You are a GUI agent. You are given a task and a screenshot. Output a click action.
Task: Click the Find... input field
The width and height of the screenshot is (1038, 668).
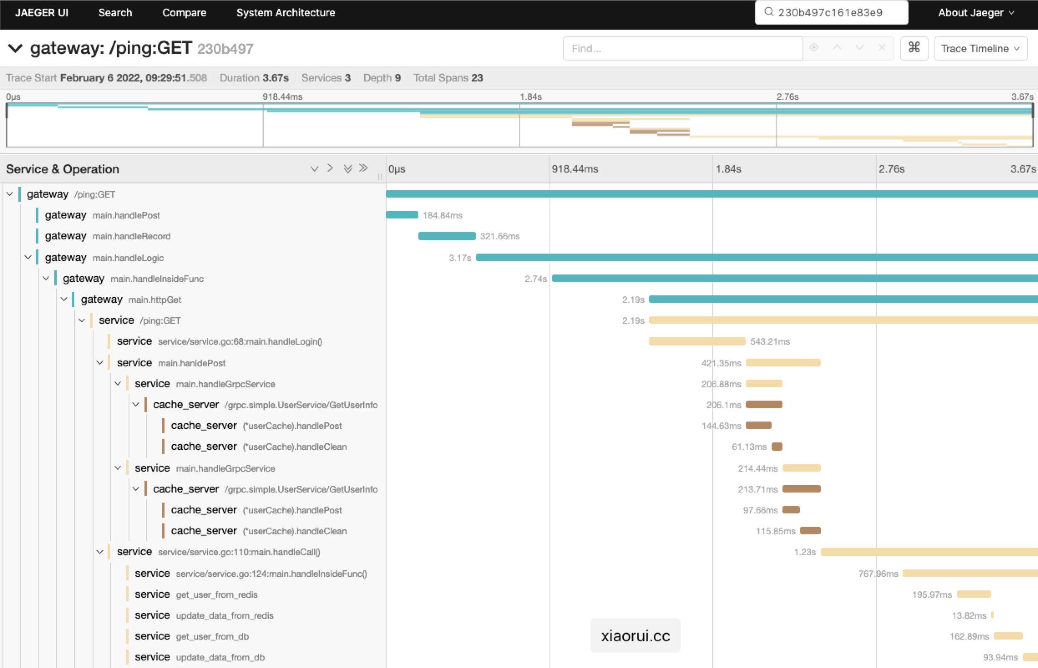(x=683, y=48)
